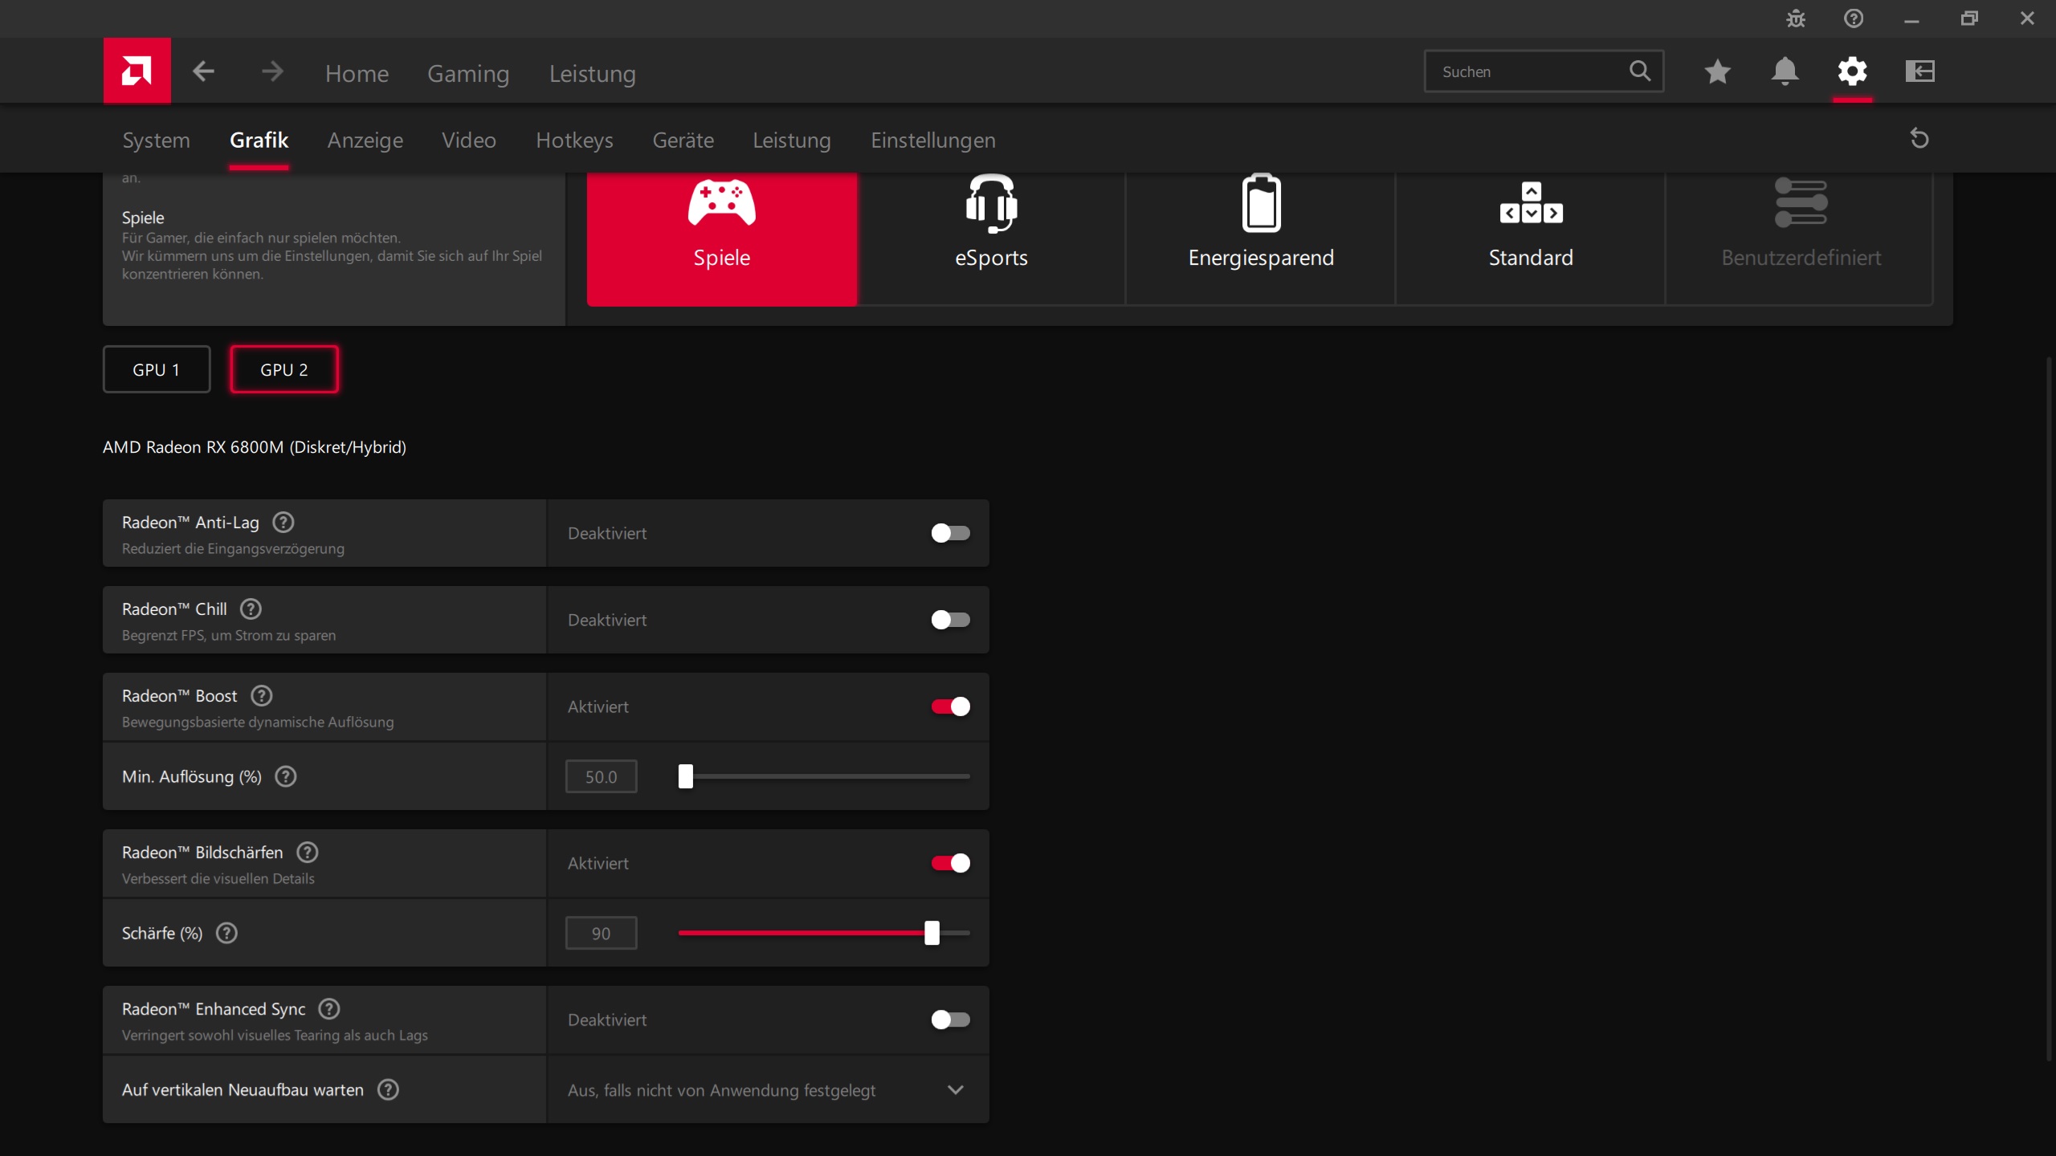Open the notifications bell icon

pyautogui.click(x=1785, y=71)
